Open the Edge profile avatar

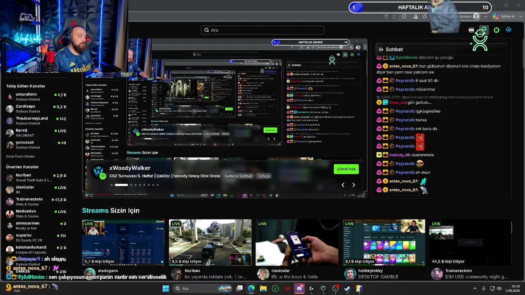(x=476, y=16)
